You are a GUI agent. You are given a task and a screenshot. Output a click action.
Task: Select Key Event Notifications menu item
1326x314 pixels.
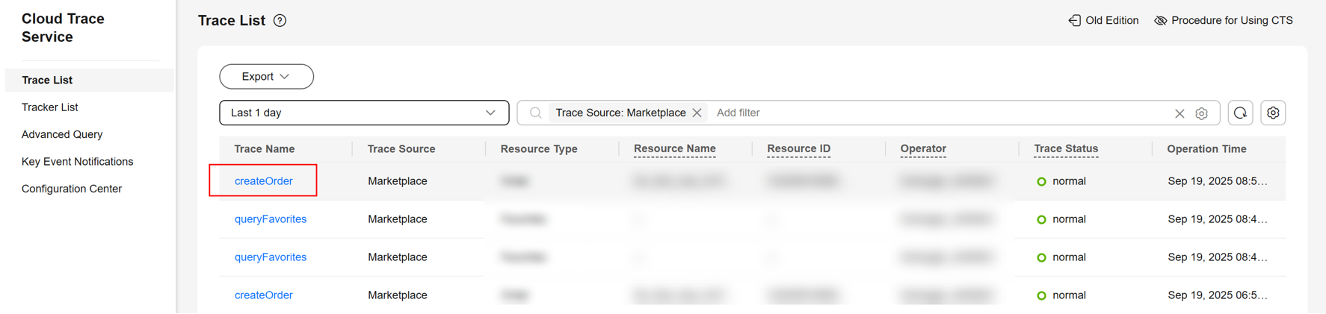[77, 162]
